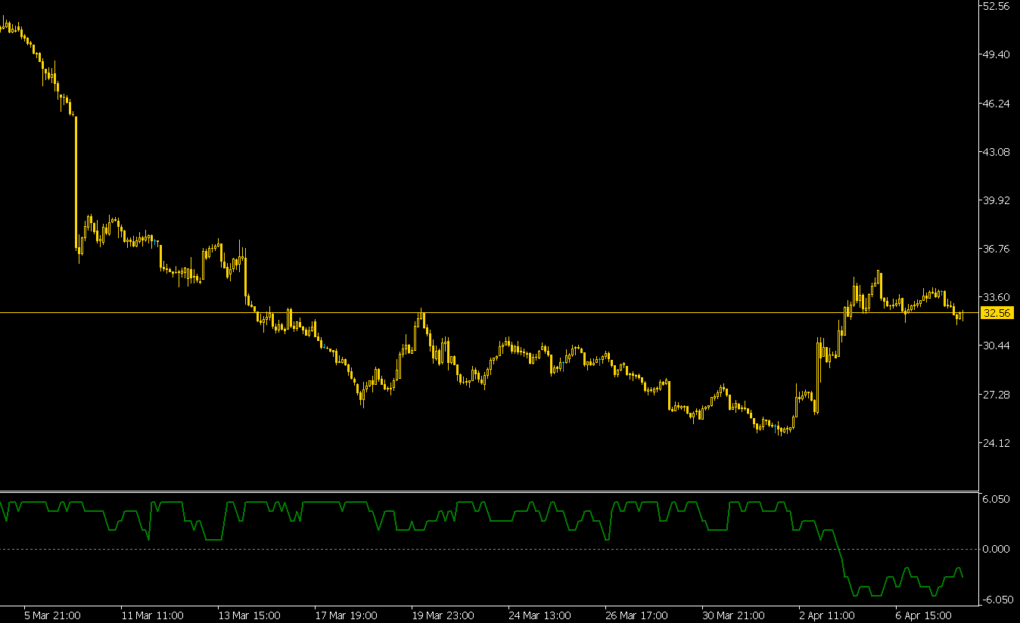Select the 43.08 level on price scale
Screen dimensions: 1020x623
coord(995,152)
